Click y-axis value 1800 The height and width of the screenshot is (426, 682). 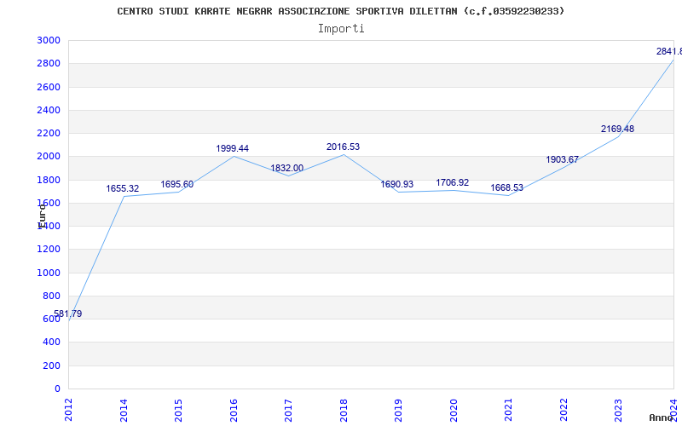click(49, 180)
